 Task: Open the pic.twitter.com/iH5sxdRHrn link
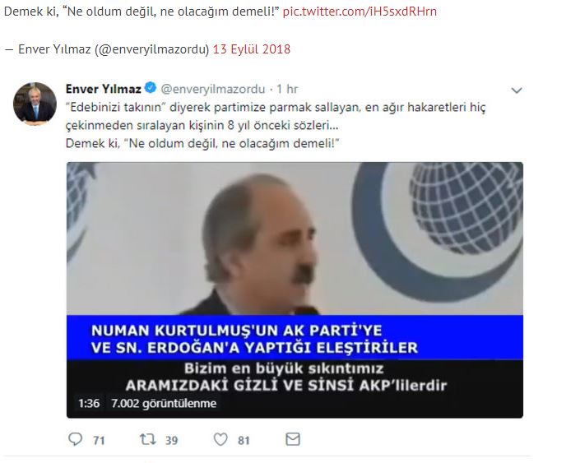tap(360, 12)
